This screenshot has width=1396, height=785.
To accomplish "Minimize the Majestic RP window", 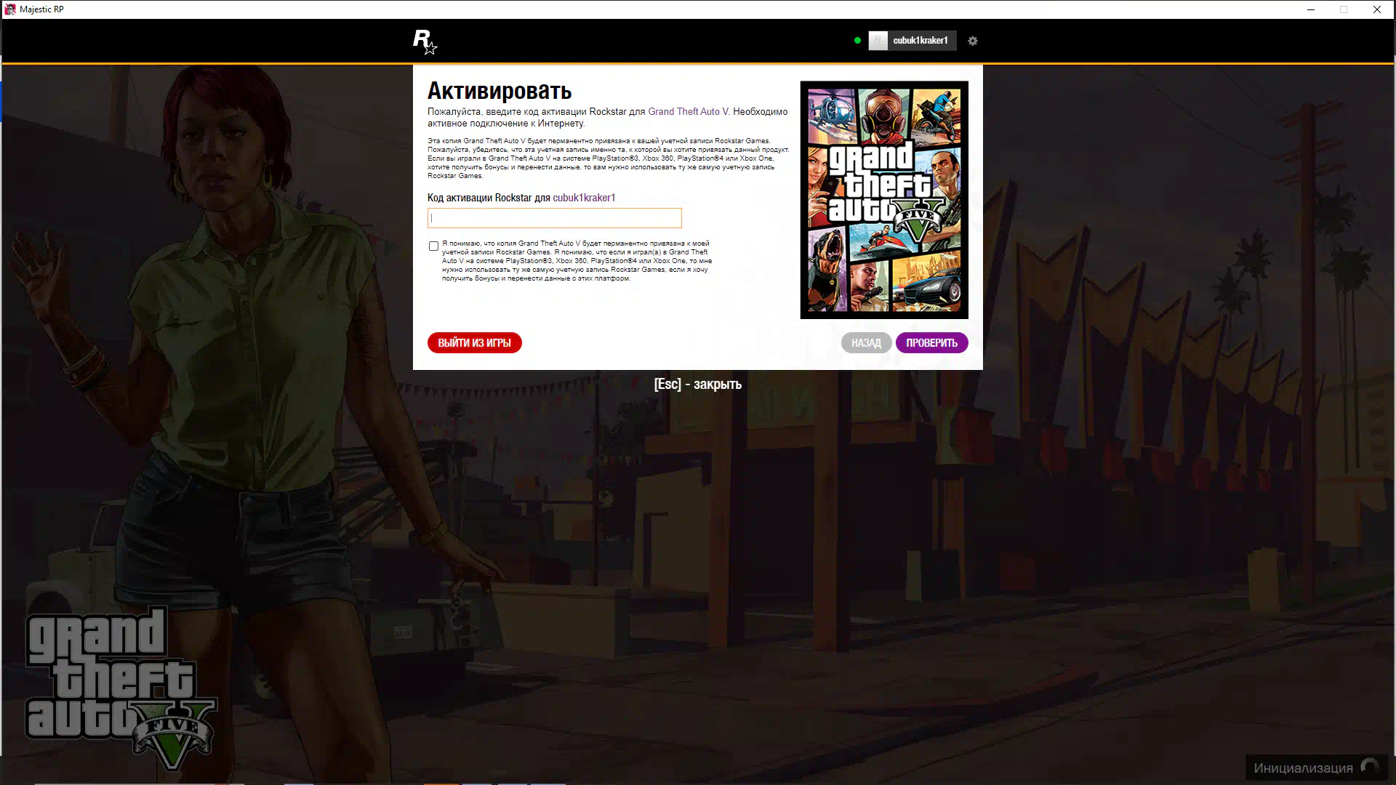I will [x=1311, y=9].
